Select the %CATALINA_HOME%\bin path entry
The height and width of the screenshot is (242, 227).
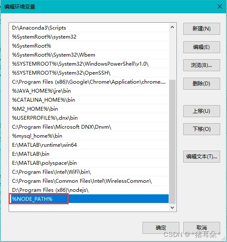click(x=89, y=100)
